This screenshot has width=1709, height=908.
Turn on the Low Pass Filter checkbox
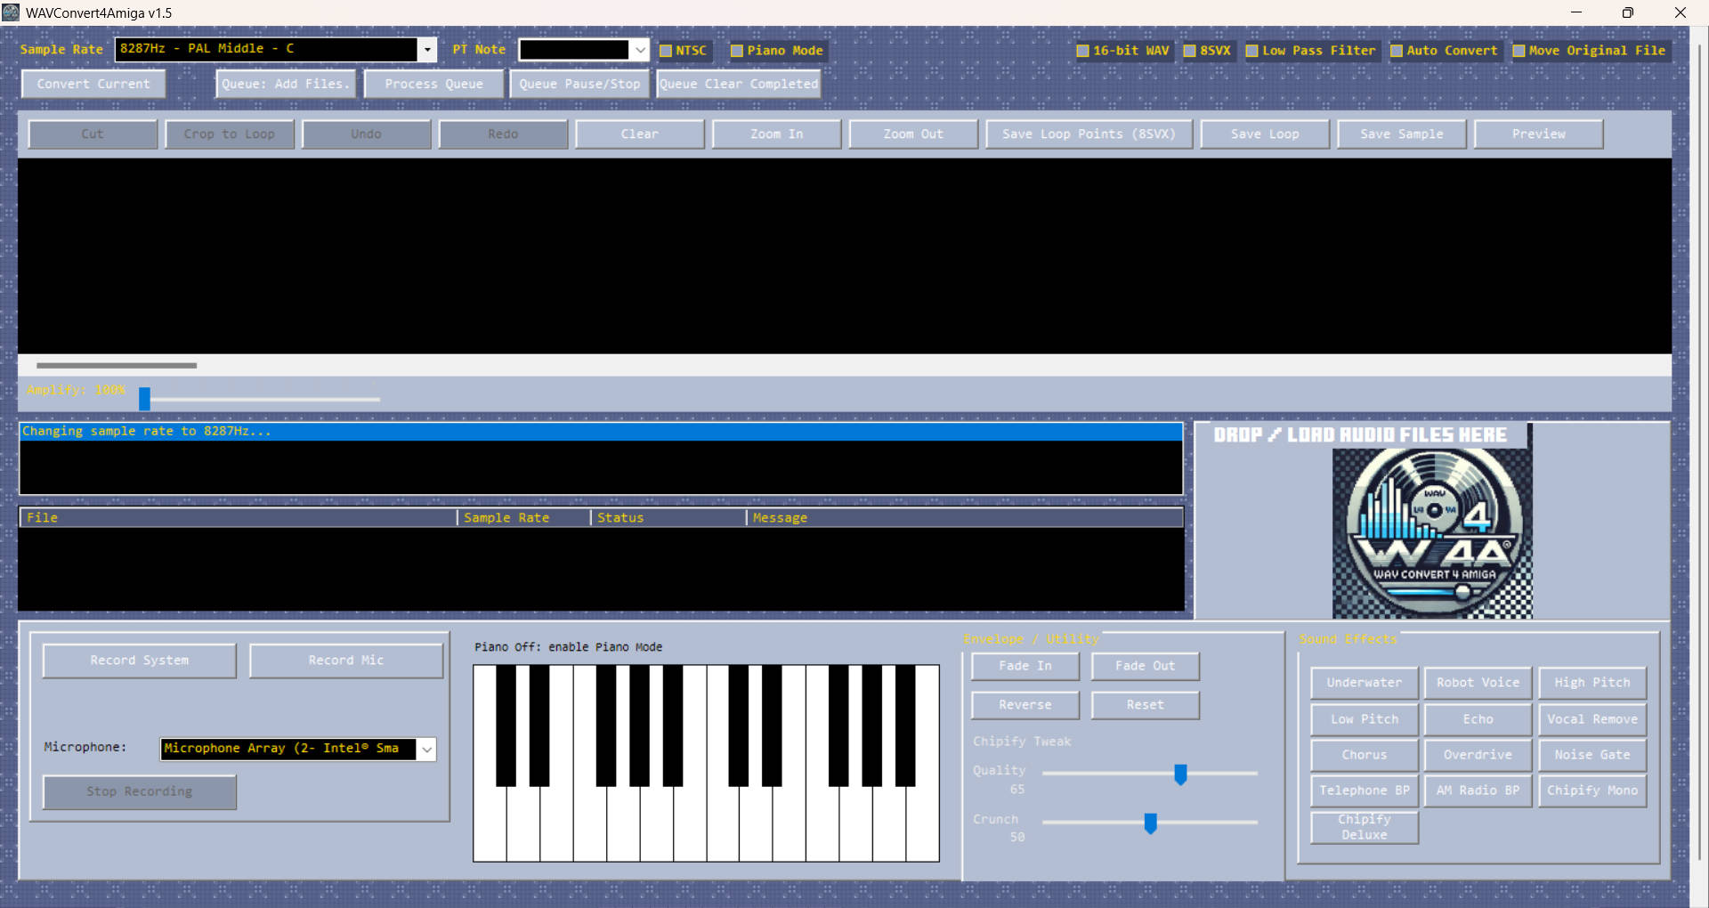(1252, 51)
